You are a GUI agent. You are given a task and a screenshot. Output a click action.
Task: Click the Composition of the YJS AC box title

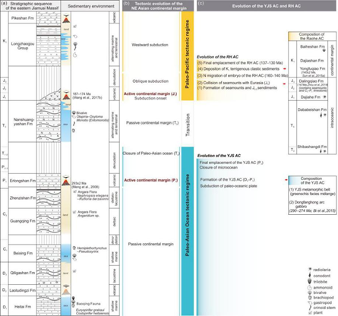click(312, 181)
